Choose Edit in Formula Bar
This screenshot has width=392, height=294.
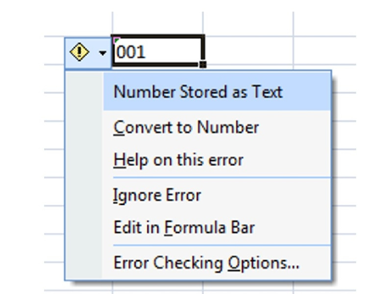pos(184,227)
